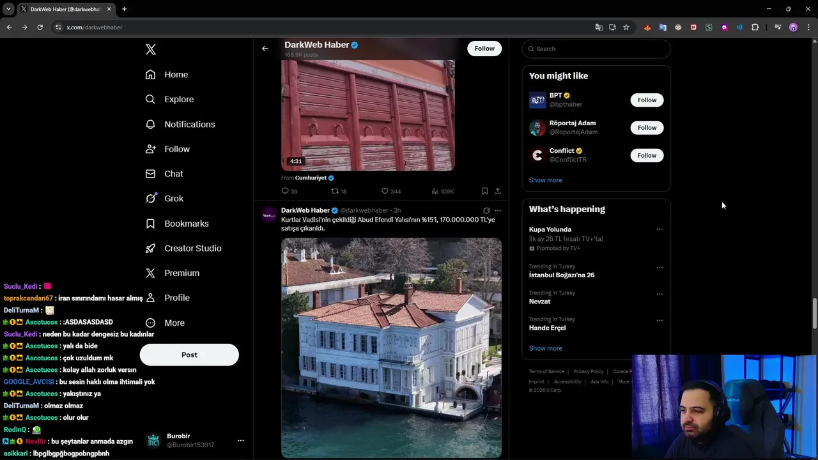Viewport: 818px width, 460px height.
Task: Click the Creator Studio rocket icon
Action: 150,248
